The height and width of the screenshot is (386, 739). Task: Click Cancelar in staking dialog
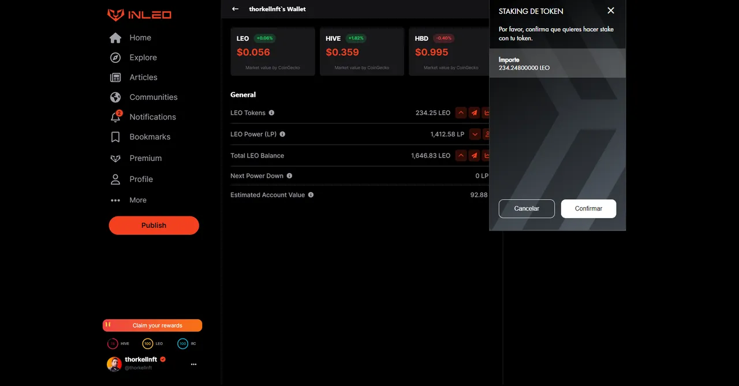tap(527, 209)
